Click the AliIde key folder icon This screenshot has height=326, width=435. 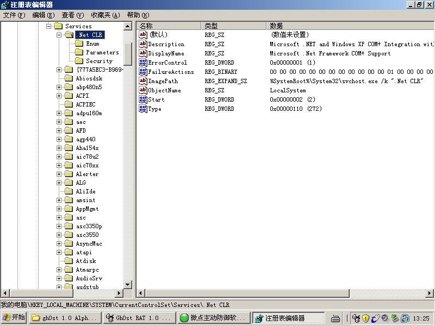point(69,191)
